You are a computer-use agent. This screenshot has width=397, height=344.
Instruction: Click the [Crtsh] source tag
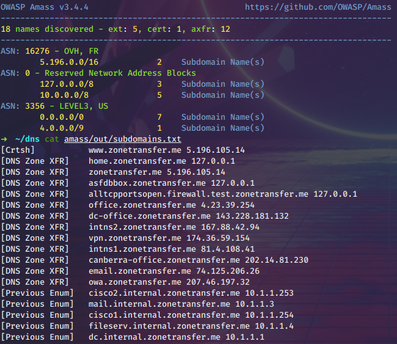click(18, 150)
